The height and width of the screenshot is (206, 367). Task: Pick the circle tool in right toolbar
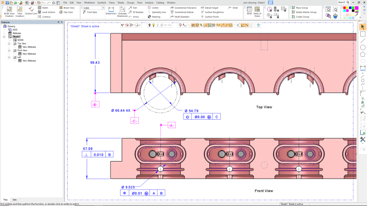click(363, 48)
